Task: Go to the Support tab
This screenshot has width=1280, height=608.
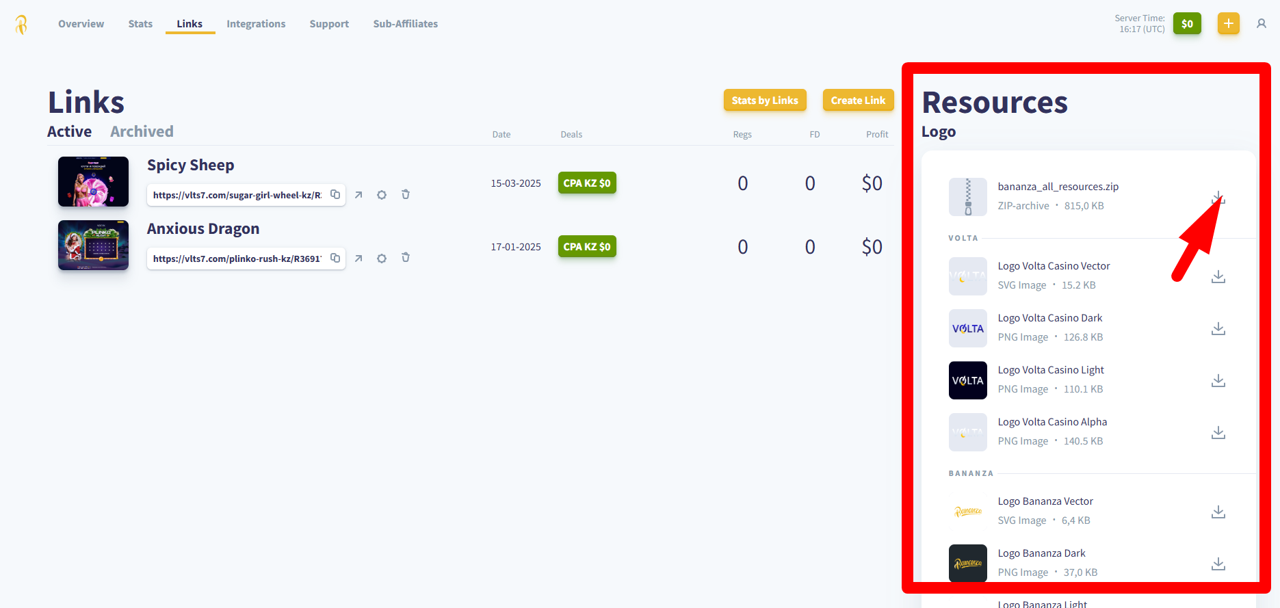Action: [x=329, y=24]
